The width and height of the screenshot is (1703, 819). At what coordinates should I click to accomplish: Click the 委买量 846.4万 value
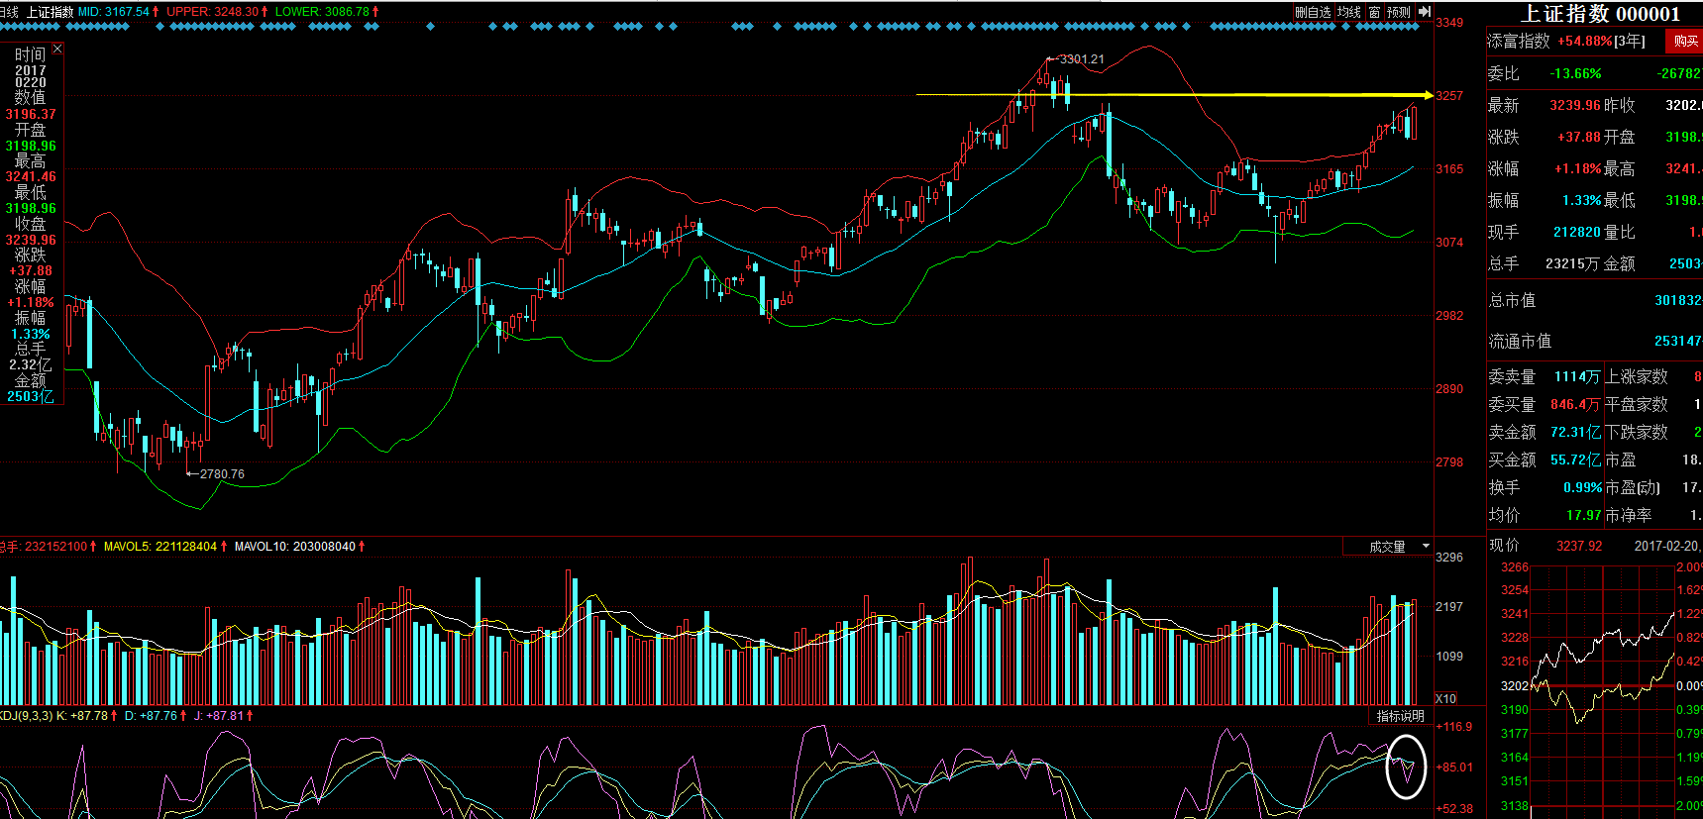point(1575,404)
